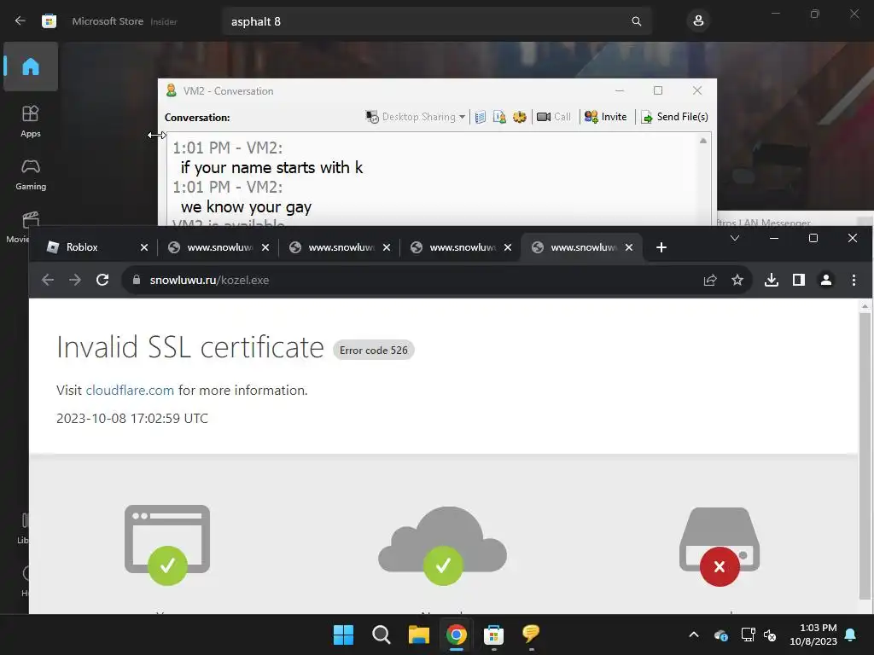Click the Microsoft Store search magnifier icon

pyautogui.click(x=637, y=21)
